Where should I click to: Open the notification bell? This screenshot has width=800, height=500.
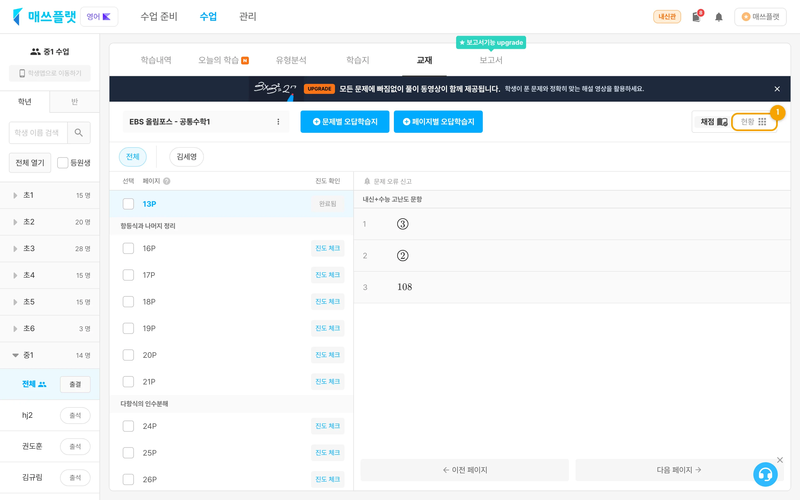click(718, 17)
